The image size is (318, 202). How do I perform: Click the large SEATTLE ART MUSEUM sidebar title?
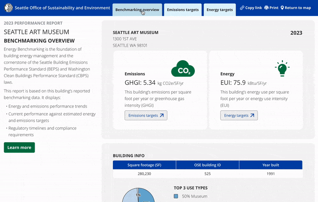[37, 32]
